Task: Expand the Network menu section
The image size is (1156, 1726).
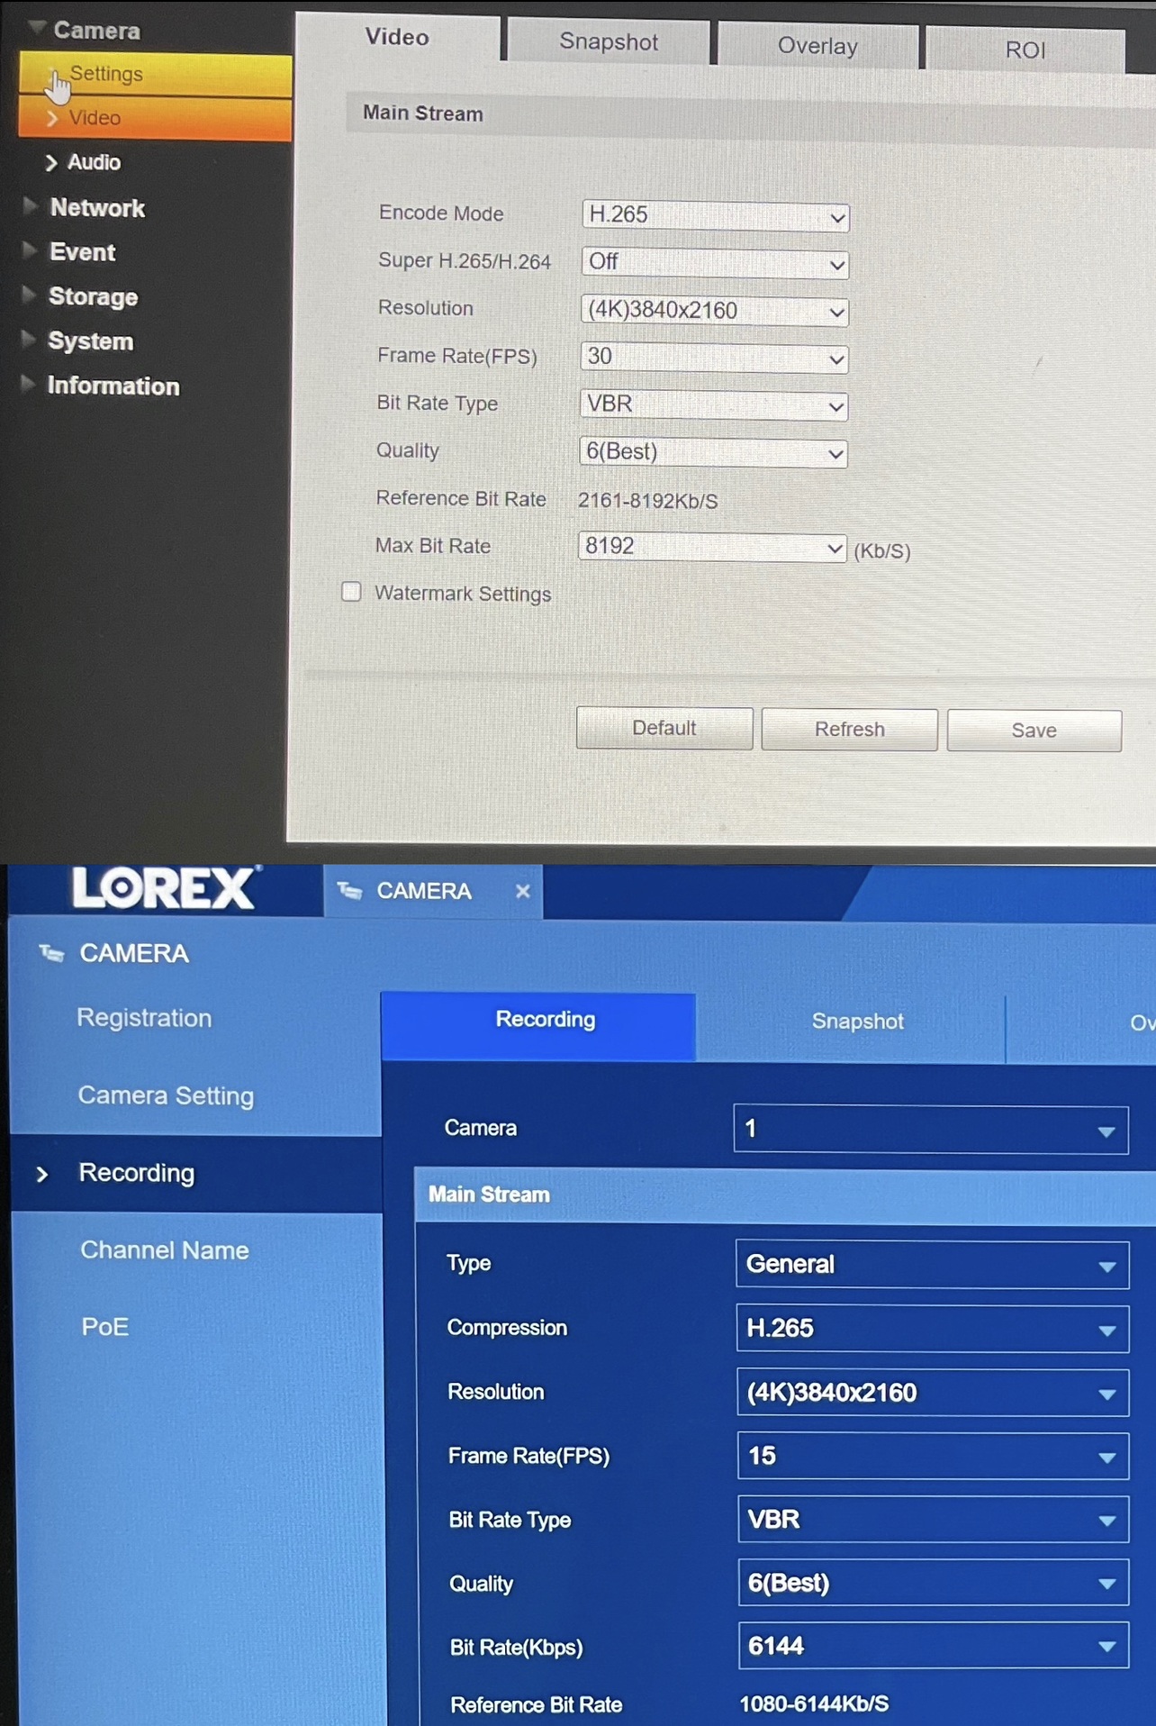Action: [x=96, y=208]
